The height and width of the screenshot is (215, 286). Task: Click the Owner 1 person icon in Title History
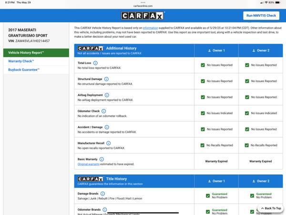click(209, 181)
